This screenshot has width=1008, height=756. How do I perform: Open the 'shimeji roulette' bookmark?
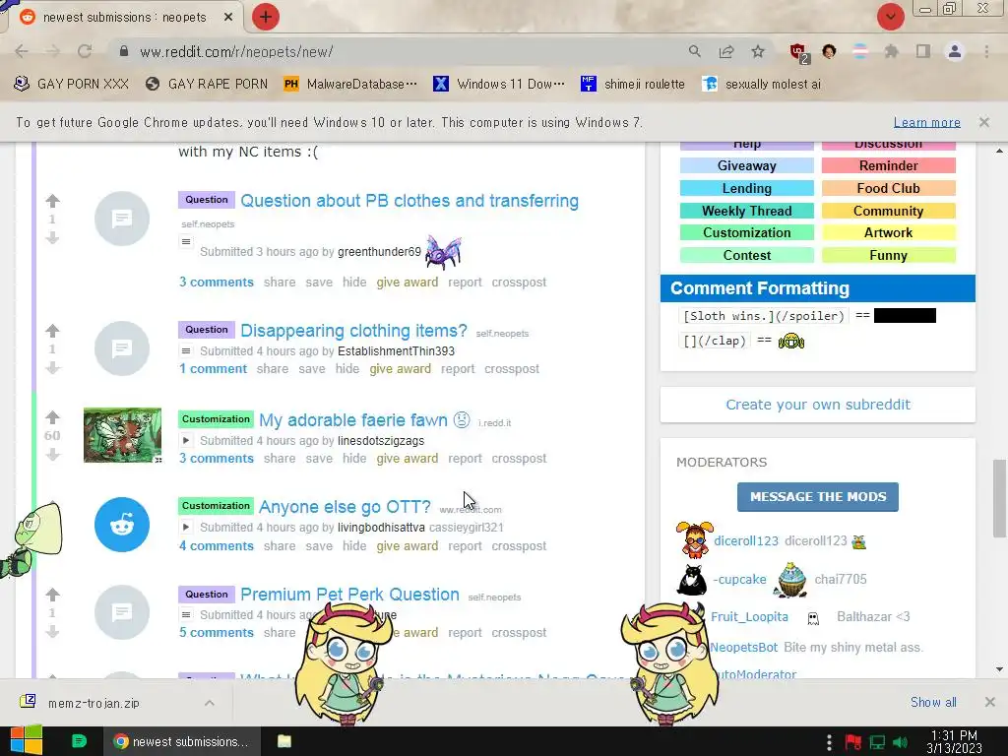coord(633,85)
